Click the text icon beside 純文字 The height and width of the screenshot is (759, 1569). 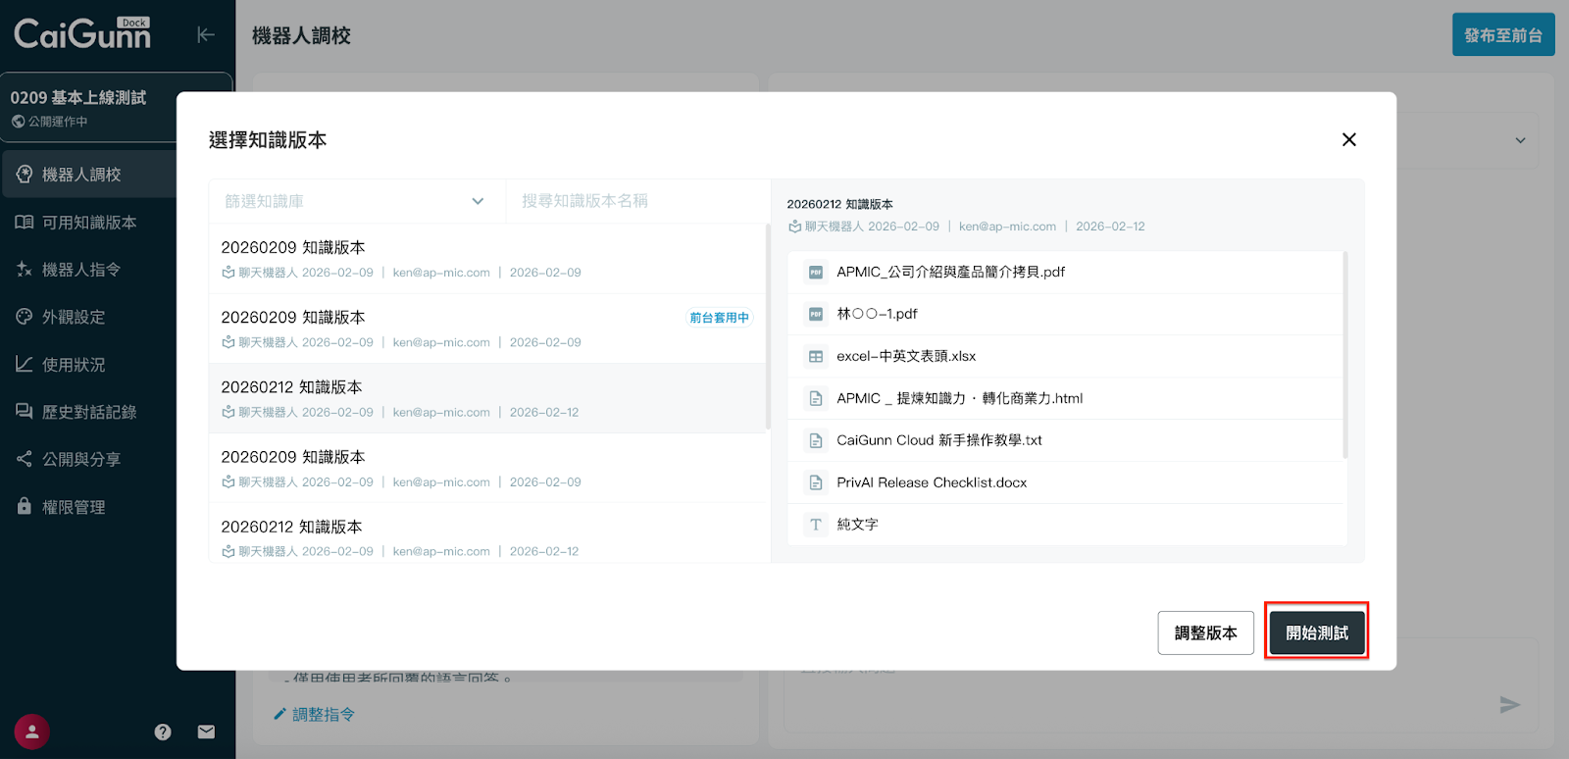tap(815, 525)
